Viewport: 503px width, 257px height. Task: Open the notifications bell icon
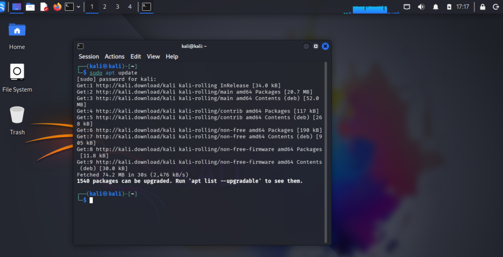[436, 7]
